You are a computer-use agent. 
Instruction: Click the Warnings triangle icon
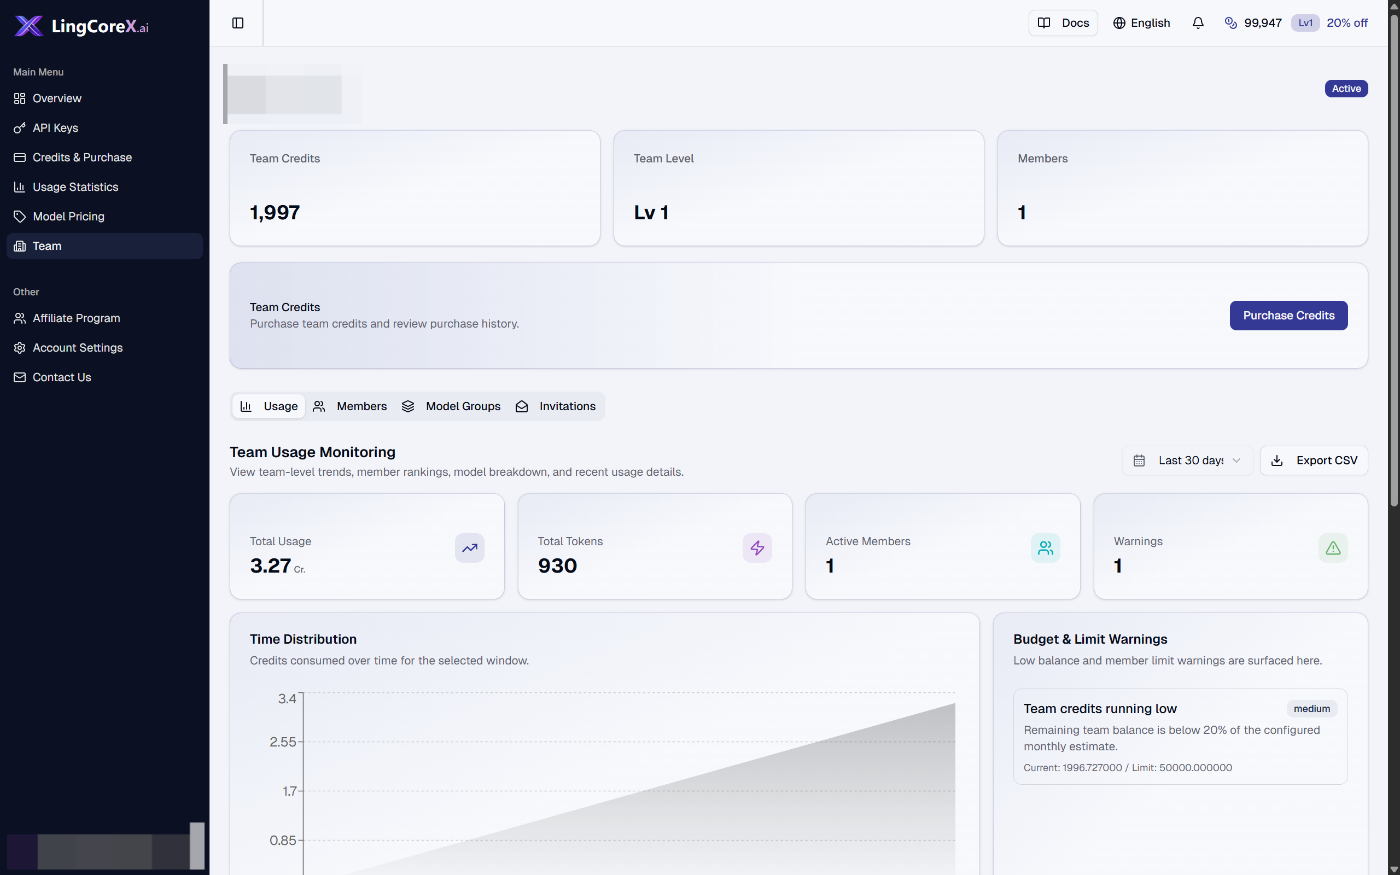coord(1333,547)
